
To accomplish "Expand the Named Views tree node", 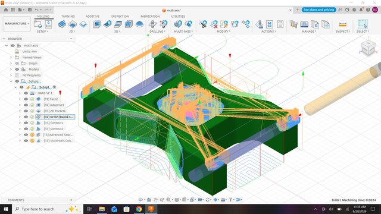I will point(11,57).
